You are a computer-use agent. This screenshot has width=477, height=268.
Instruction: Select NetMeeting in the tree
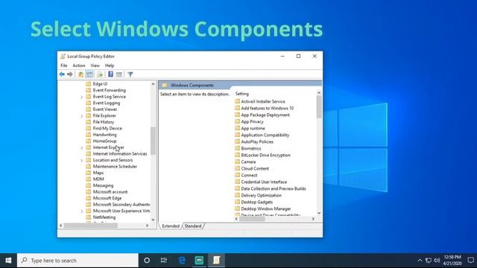(x=104, y=217)
